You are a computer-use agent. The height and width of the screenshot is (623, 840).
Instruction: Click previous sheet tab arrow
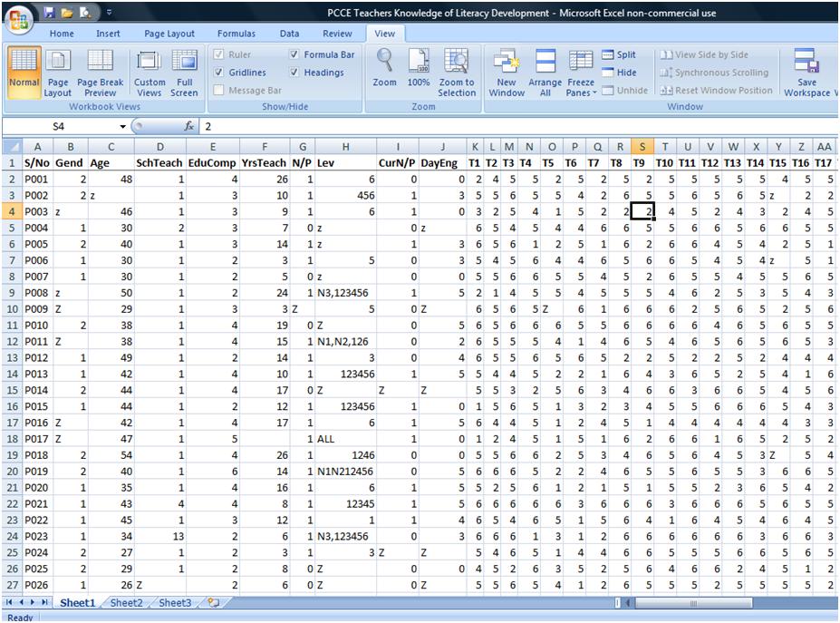click(x=22, y=603)
